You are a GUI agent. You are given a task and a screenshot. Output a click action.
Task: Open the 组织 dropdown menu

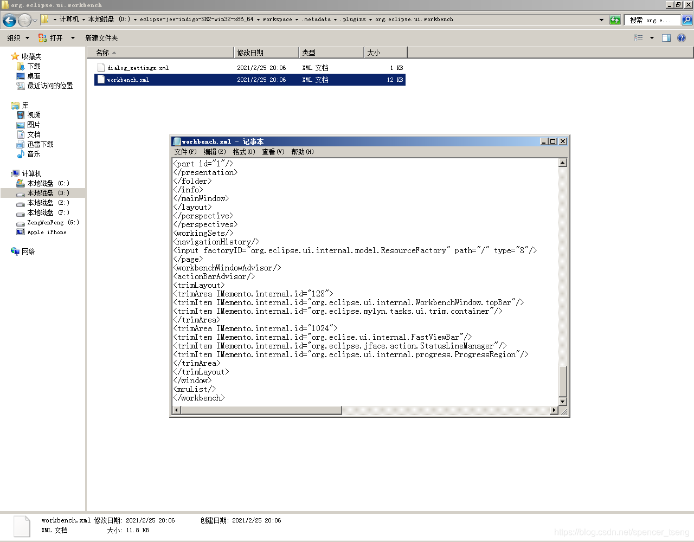(x=17, y=38)
